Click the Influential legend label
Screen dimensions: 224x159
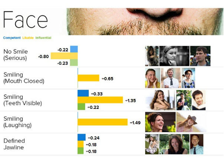[x=43, y=38]
